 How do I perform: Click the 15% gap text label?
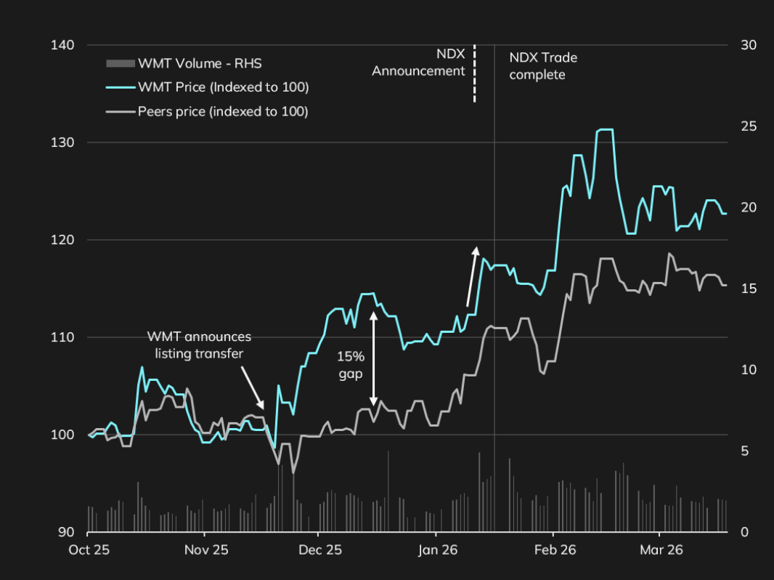[351, 365]
